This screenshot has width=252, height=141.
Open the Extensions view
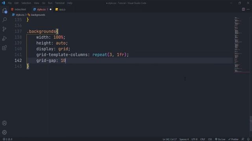[x=4, y=48]
